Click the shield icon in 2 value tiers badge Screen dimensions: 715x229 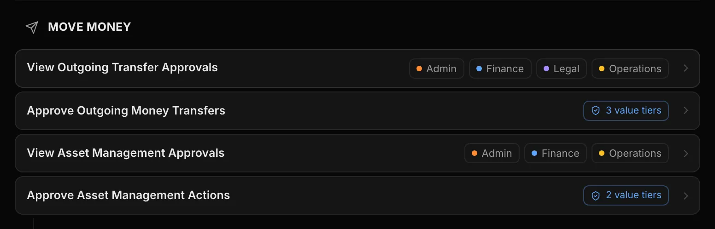tap(596, 195)
